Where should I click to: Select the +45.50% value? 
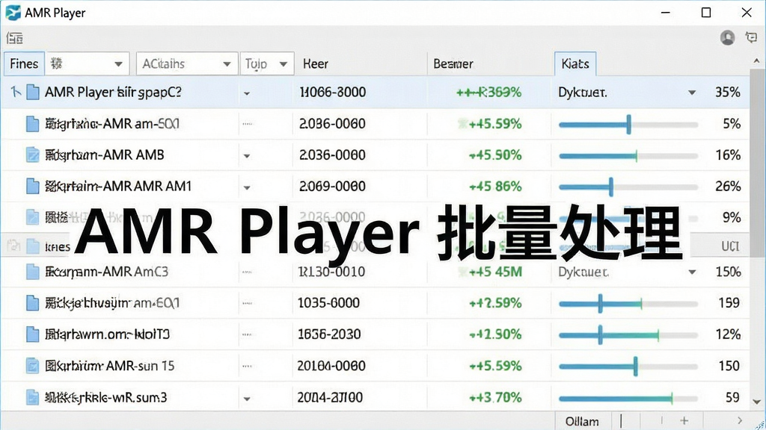(x=495, y=155)
